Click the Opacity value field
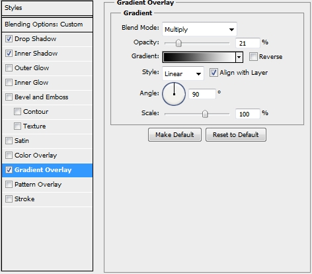The height and width of the screenshot is (274, 312). pyautogui.click(x=248, y=43)
